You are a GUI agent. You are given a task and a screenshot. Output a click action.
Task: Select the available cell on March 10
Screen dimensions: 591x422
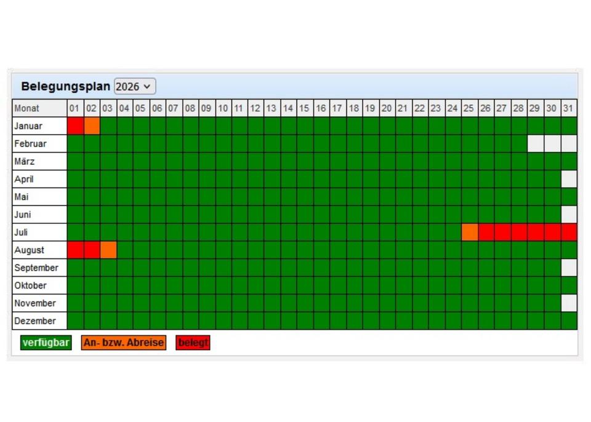point(223,162)
